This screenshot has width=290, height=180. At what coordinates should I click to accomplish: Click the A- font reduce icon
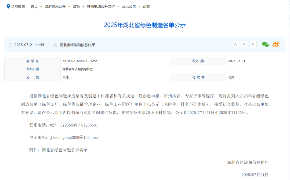[244, 44]
